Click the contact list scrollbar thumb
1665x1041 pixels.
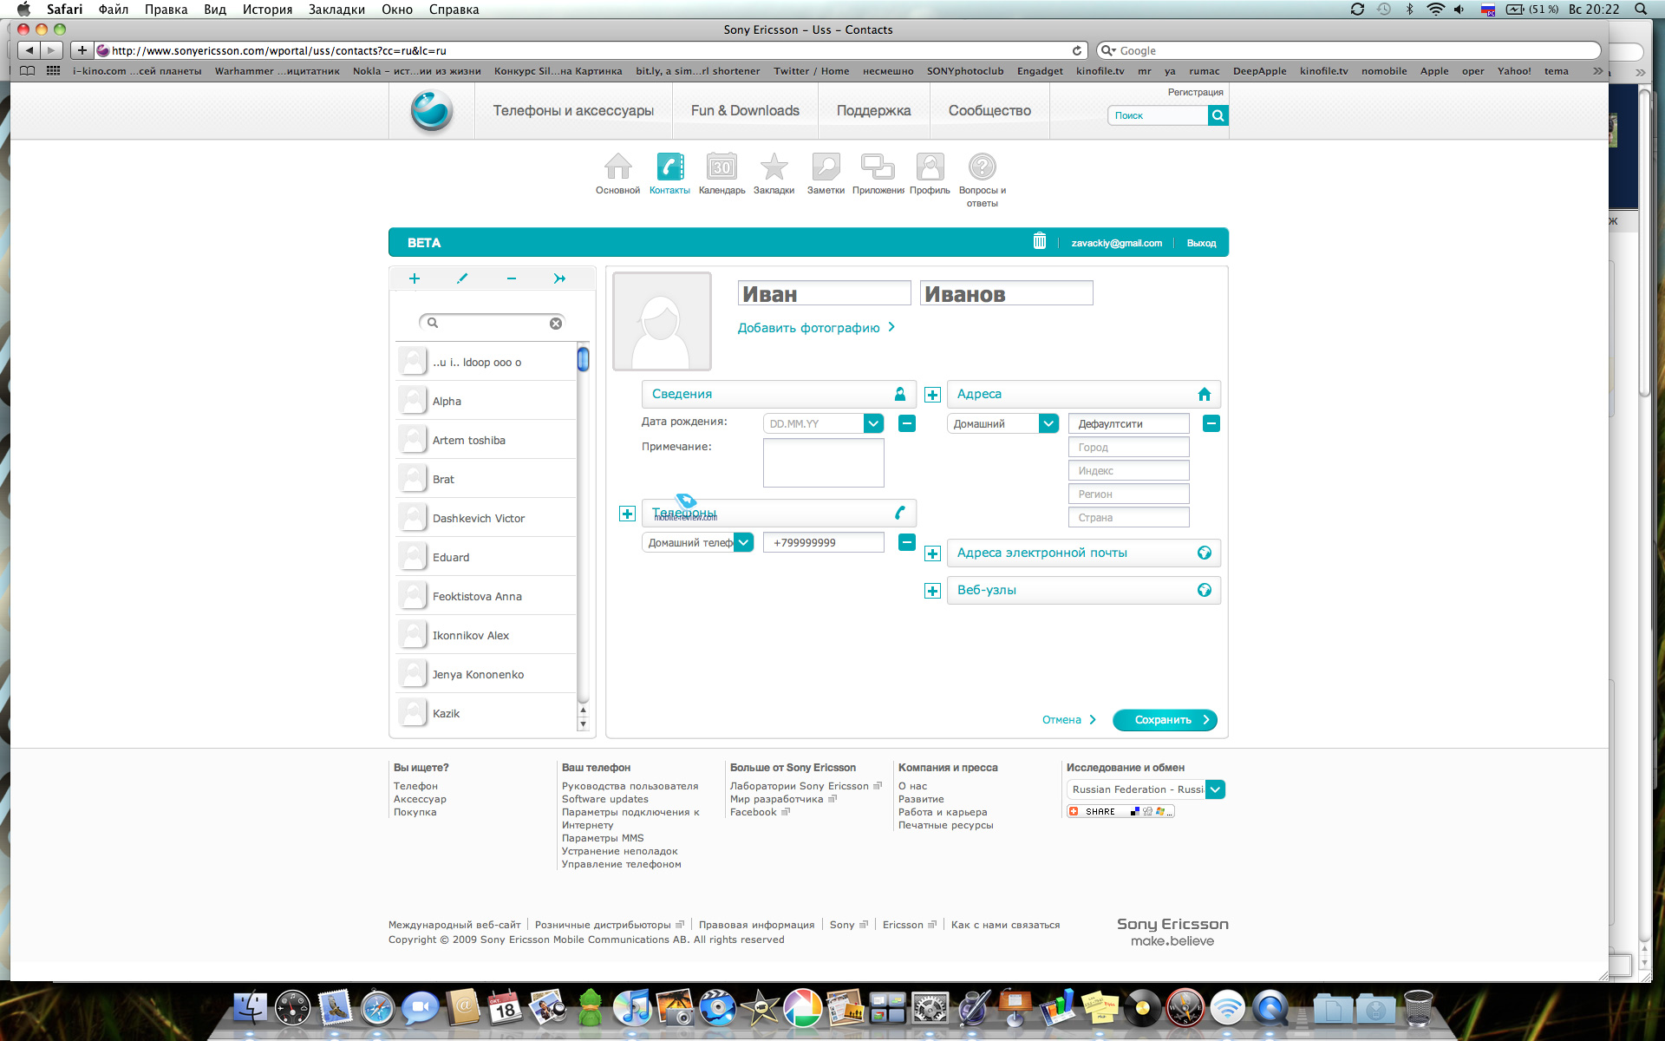(x=583, y=359)
